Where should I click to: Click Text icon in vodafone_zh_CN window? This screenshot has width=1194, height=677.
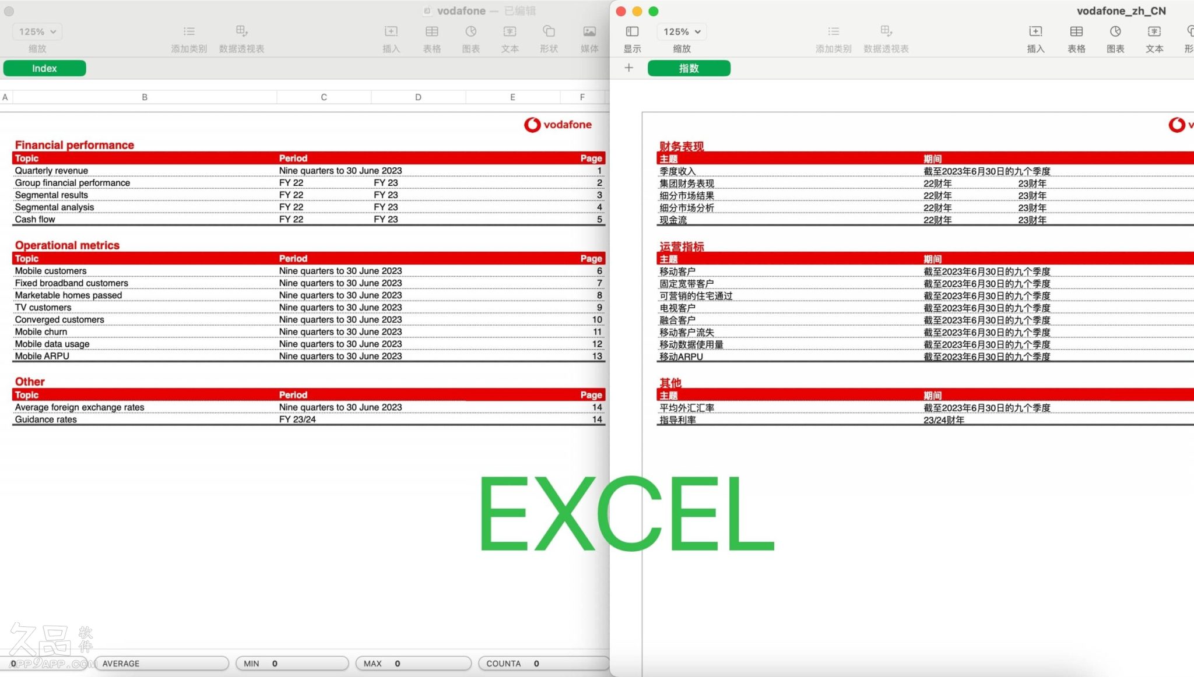1154,31
